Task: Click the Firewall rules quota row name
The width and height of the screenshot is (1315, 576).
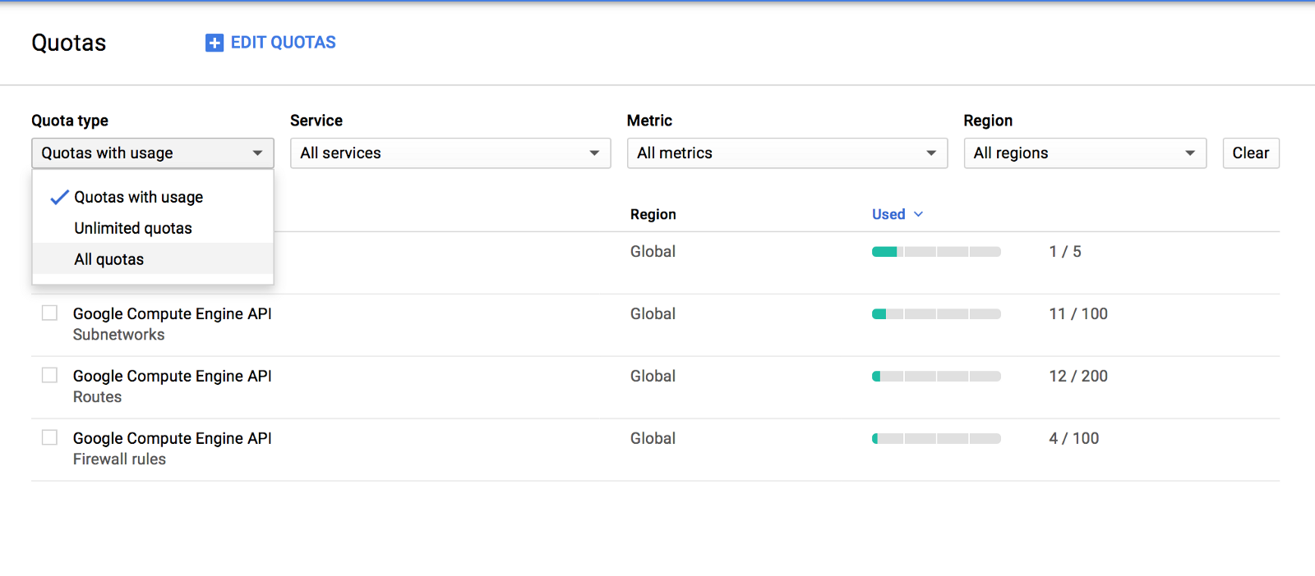Action: click(x=119, y=459)
